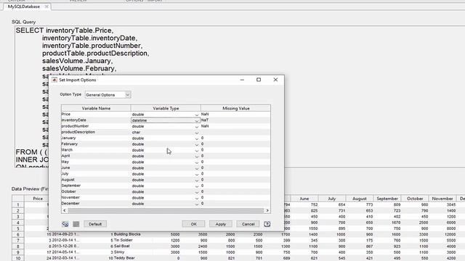This screenshot has height=261, width=465.
Task: Select the productDescription variable name cell
Action: coord(96,132)
